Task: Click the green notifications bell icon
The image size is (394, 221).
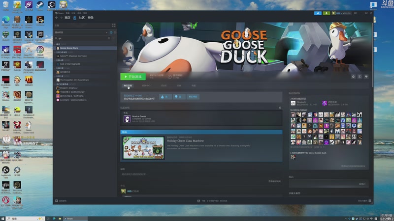Action: [x=326, y=13]
